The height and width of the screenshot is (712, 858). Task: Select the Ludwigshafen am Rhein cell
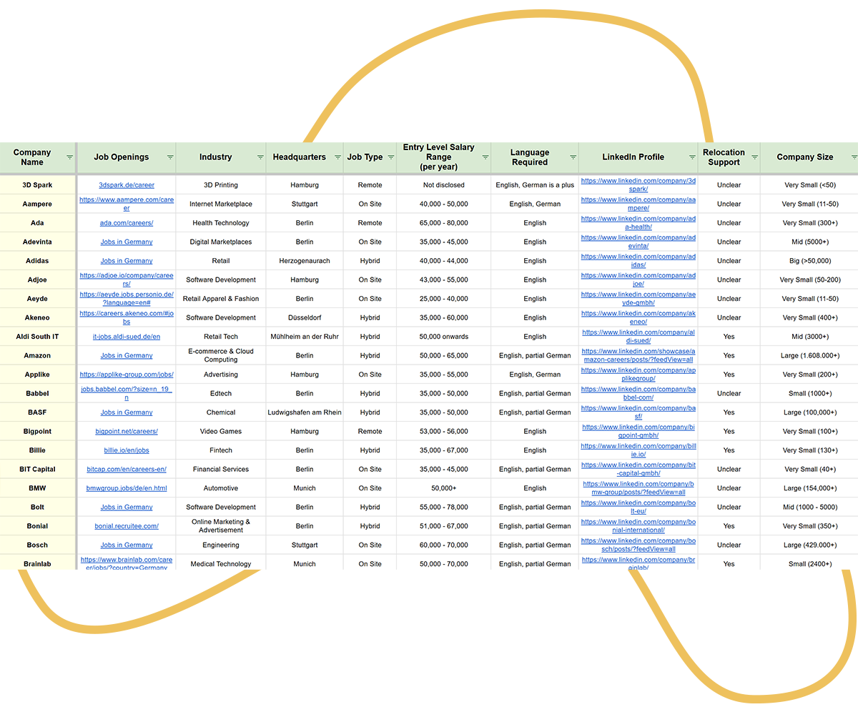point(305,412)
